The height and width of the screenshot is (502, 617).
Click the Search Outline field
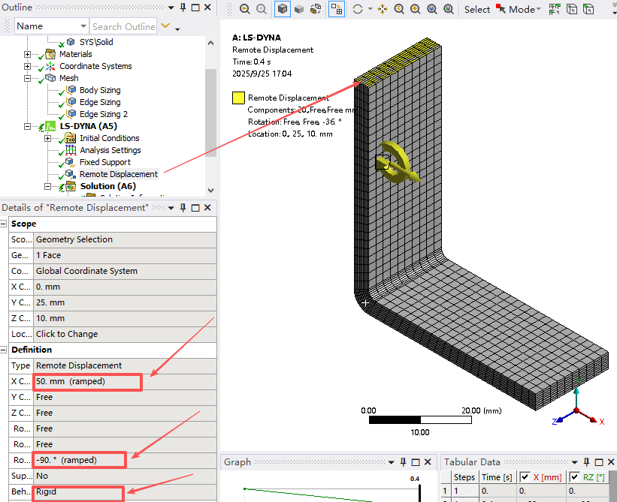click(x=123, y=26)
